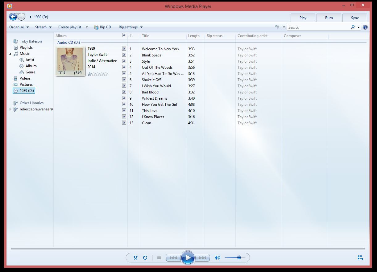Click in the Search input field
The image size is (377, 272).
point(318,27)
